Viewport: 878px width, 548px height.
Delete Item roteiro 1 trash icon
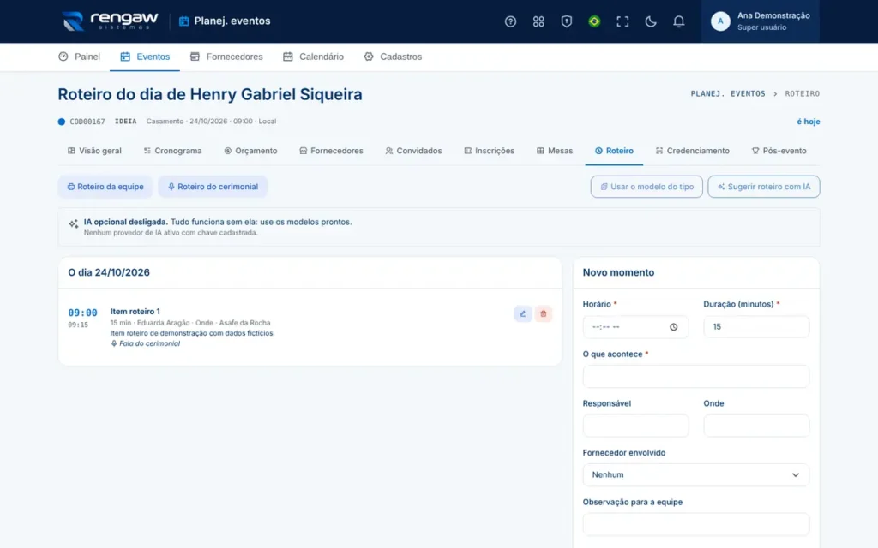(x=543, y=313)
